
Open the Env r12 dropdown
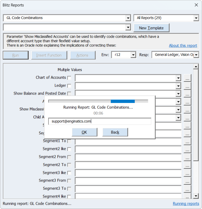(133, 55)
